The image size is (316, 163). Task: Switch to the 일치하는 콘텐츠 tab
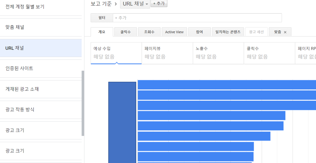pos(228,32)
